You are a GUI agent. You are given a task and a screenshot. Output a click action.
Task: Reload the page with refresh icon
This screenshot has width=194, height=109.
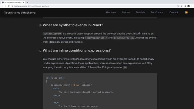coord(9,6)
